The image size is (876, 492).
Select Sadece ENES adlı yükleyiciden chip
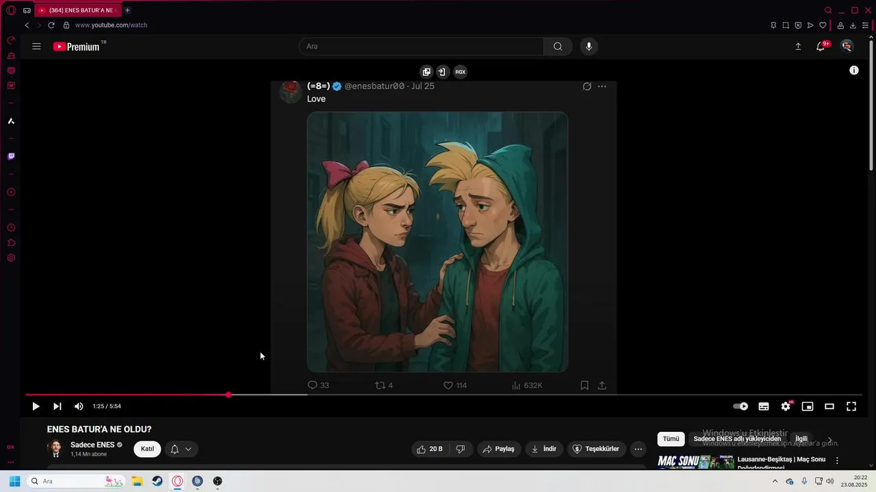737,439
